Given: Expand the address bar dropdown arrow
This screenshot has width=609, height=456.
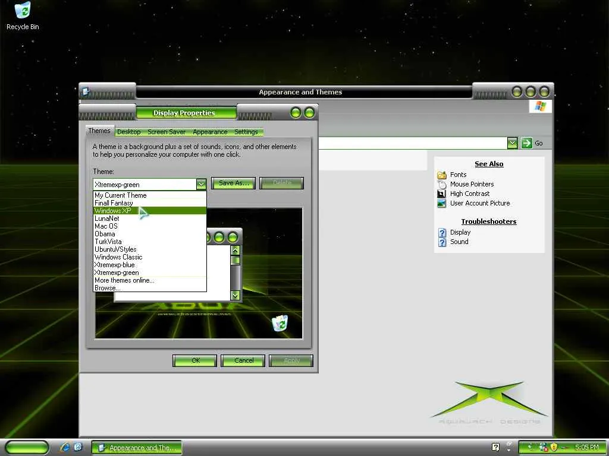Looking at the screenshot, I should tap(512, 143).
